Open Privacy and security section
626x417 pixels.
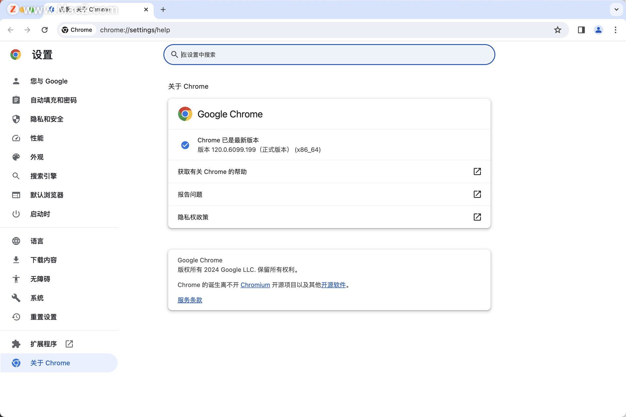point(47,119)
